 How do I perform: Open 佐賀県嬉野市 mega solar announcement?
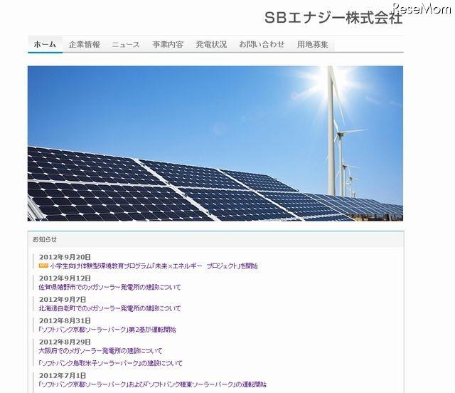point(109,287)
